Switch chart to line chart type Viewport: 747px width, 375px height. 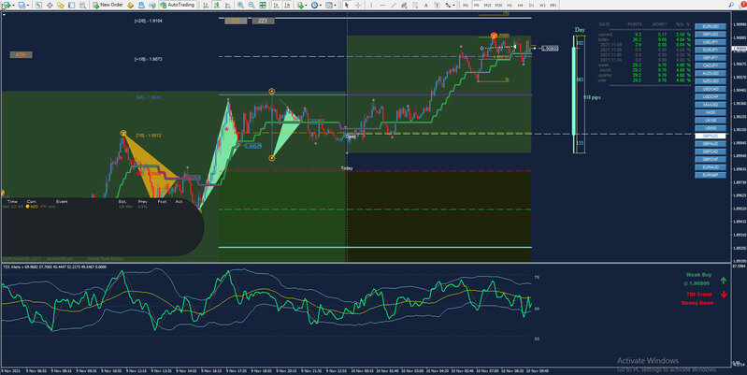[228, 5]
